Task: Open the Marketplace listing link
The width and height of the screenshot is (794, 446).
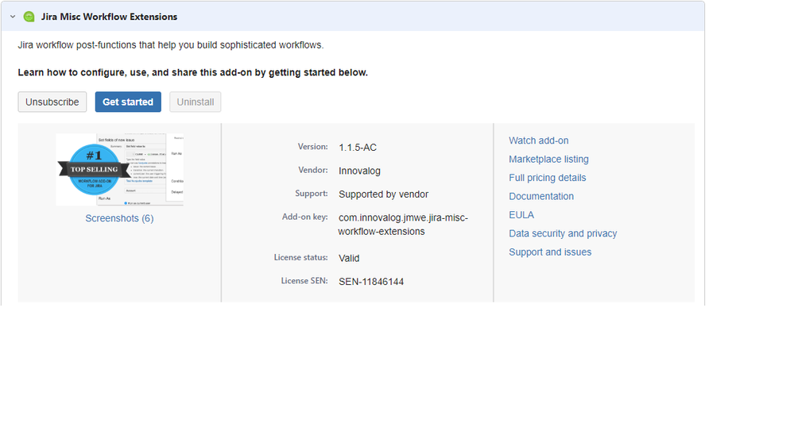Action: (x=549, y=160)
